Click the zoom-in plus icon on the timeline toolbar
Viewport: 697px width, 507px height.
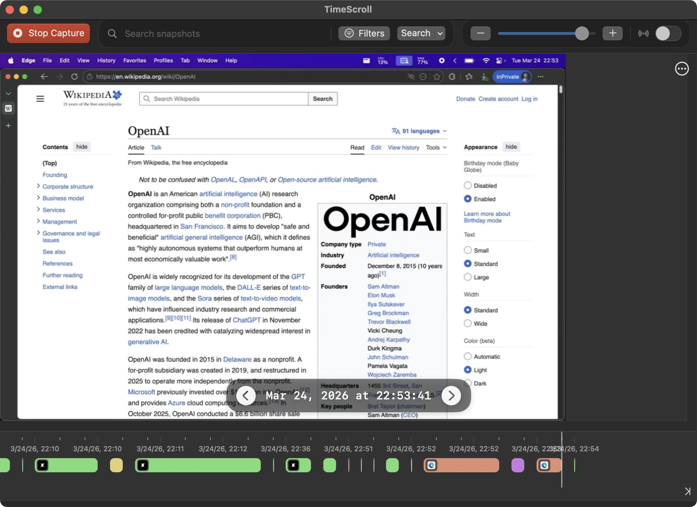(613, 33)
